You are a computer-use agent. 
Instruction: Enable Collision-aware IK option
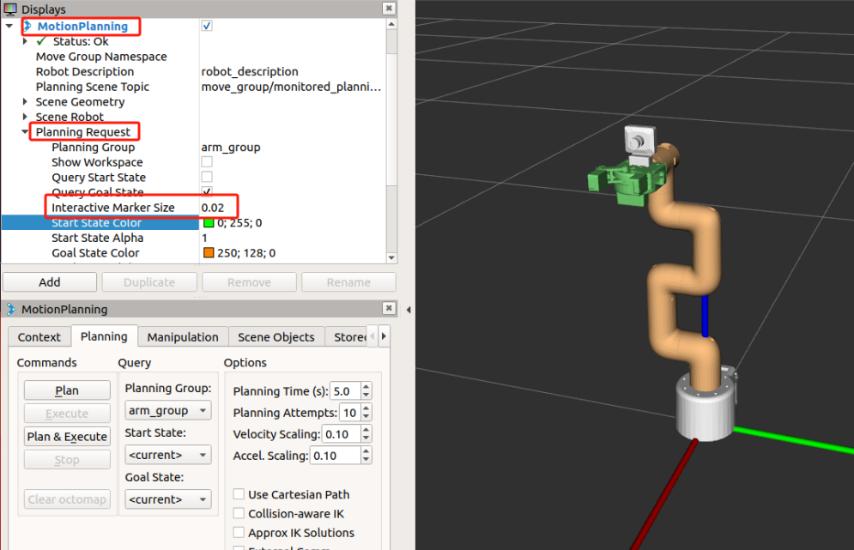click(x=239, y=513)
